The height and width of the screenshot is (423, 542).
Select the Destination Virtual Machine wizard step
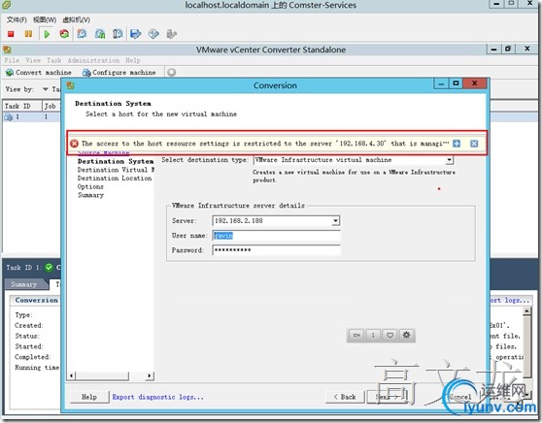pos(116,170)
